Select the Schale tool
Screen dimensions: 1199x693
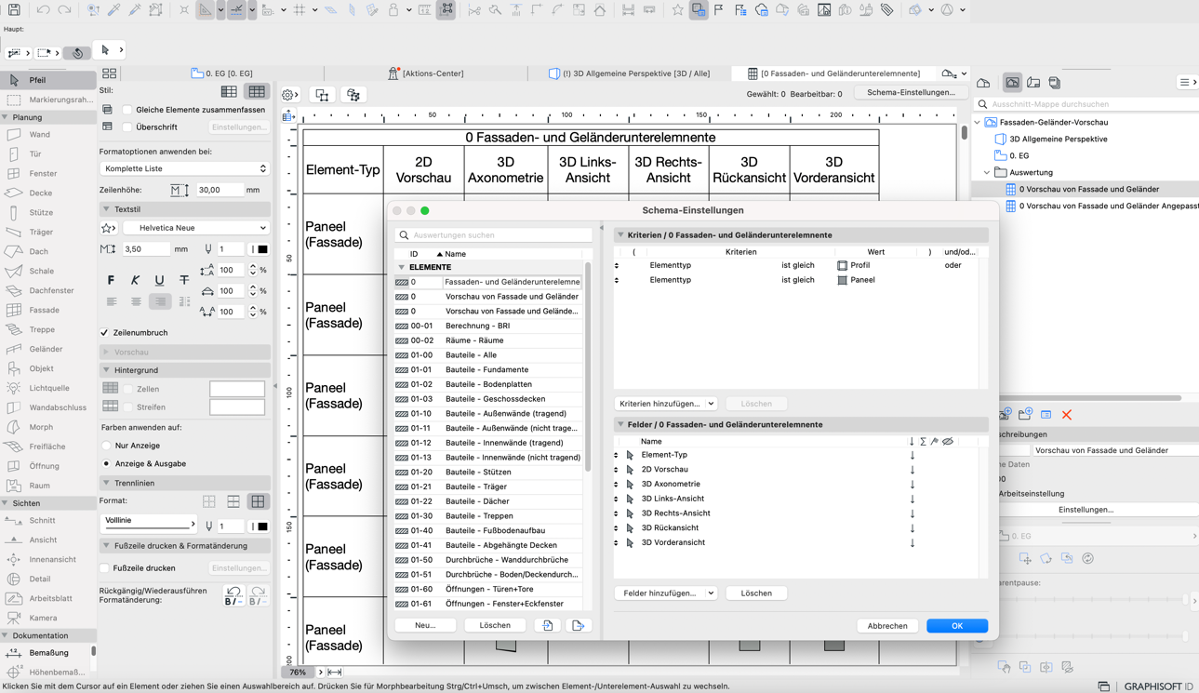(x=47, y=272)
